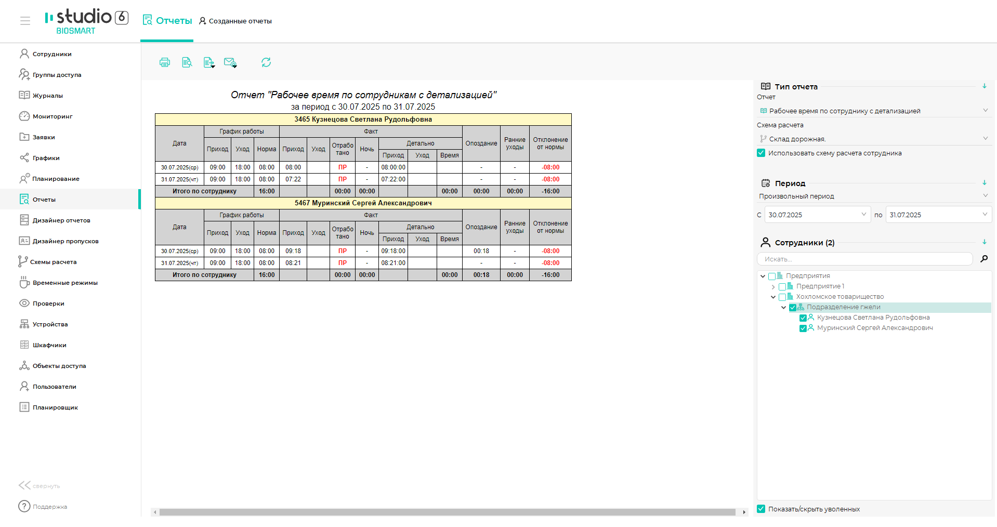Switch to Созданные отчеты tab
Image resolution: width=997 pixels, height=527 pixels.
click(235, 21)
